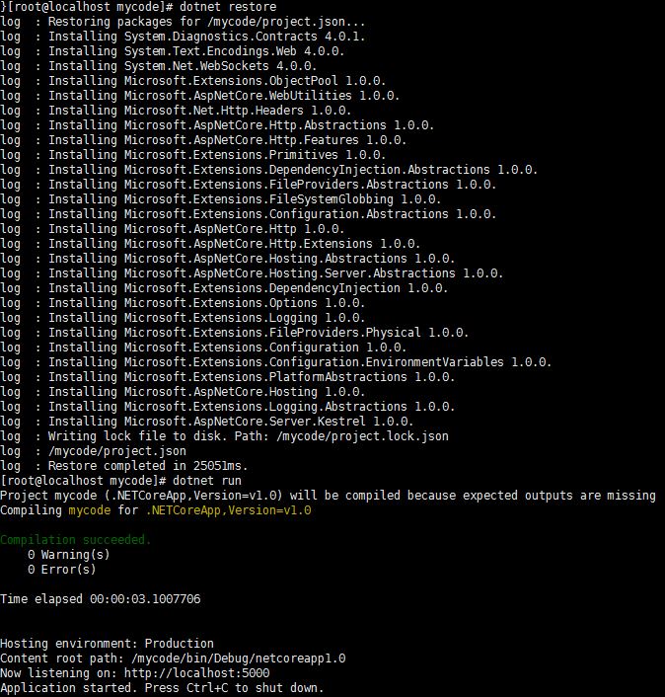Click '/mycode/bin/Debug/netcoreapp1.0' content root path
The image size is (665, 697).
point(238,658)
